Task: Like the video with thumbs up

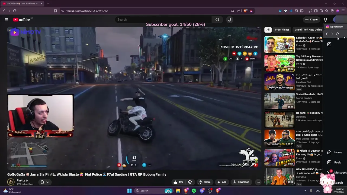Action: (178, 182)
